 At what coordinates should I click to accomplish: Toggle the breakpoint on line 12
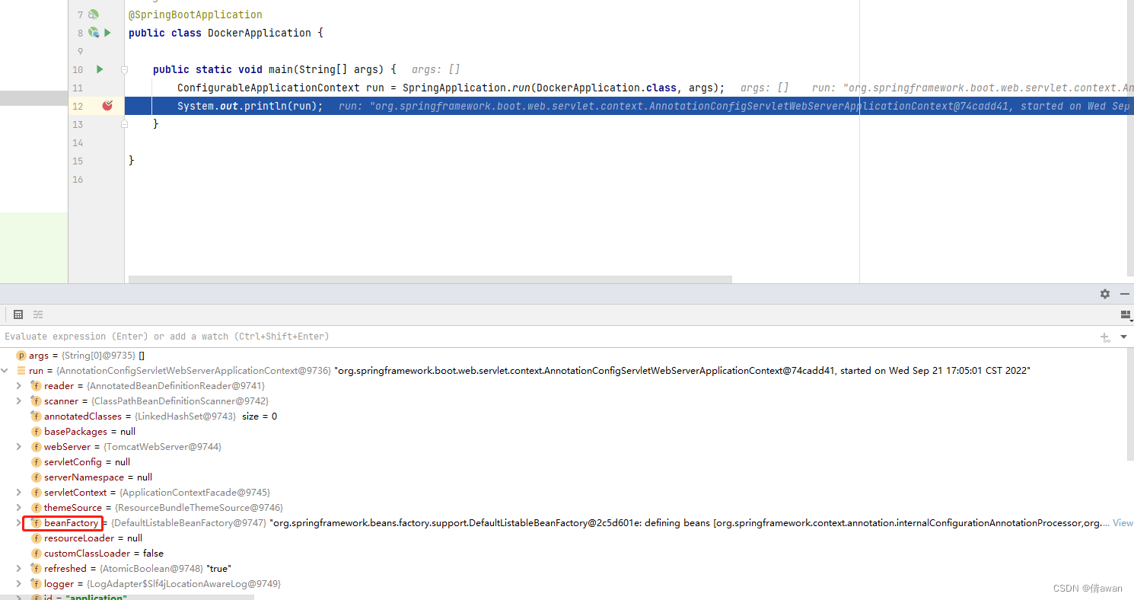[107, 106]
